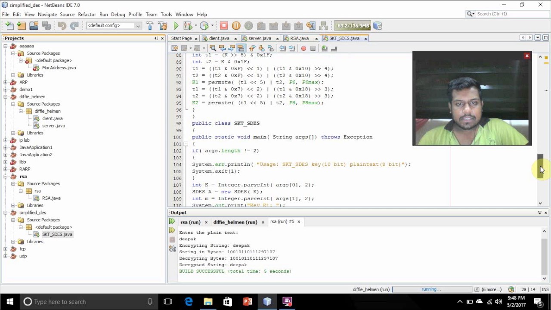Click the editor Last Edit icon
Image resolution: width=551 pixels, height=310 pixels.
(175, 48)
